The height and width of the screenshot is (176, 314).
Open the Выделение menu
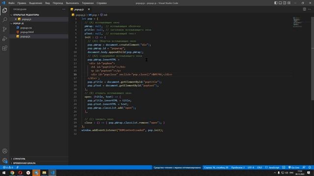pyautogui.click(x=36, y=3)
